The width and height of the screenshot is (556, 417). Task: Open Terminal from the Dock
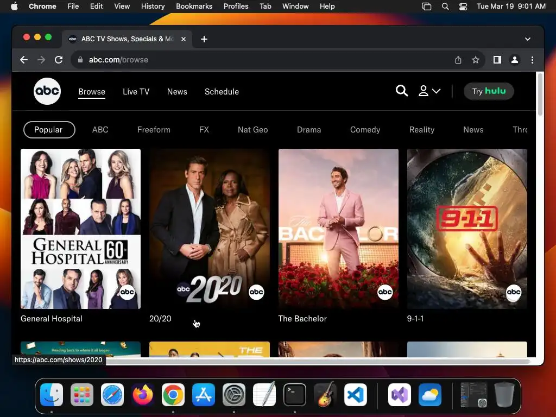tap(295, 395)
